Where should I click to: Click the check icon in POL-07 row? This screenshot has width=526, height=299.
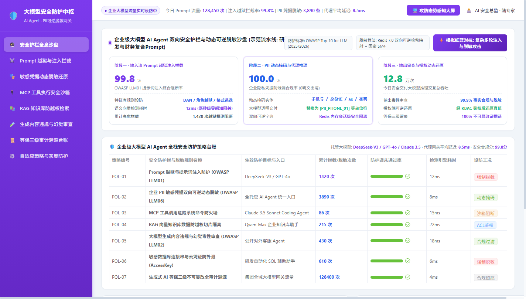click(x=408, y=277)
